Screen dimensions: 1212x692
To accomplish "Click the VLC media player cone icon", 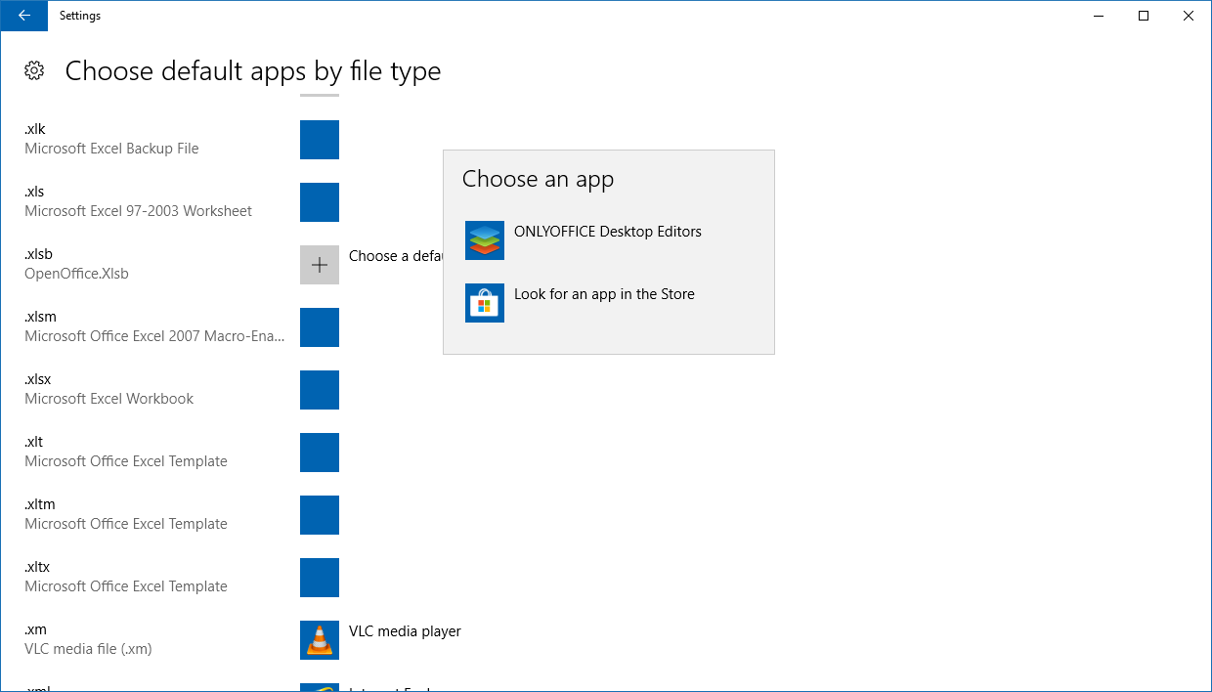I will coord(320,640).
